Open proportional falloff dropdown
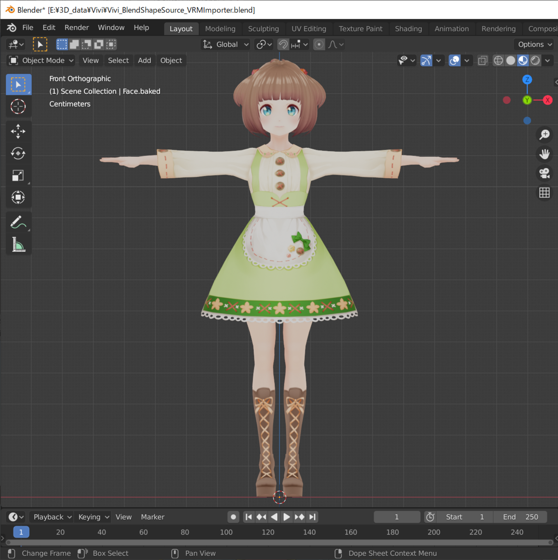This screenshot has height=560, width=558. [x=336, y=44]
